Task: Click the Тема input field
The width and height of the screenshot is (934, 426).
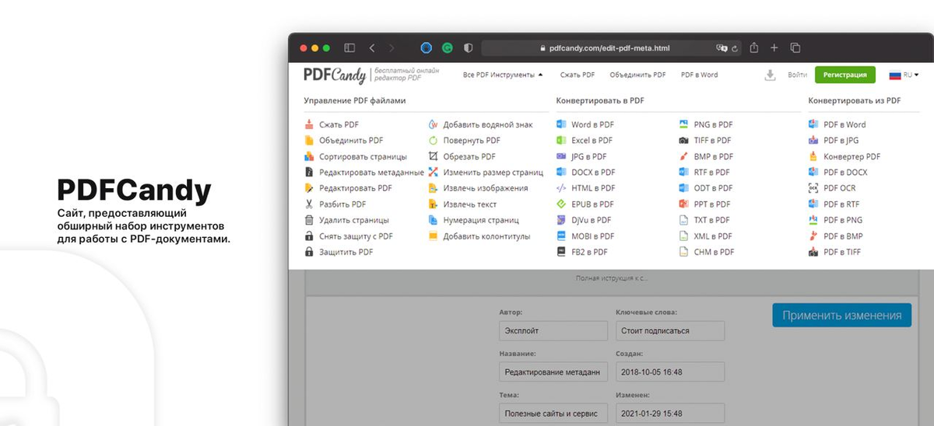Action: 553,413
